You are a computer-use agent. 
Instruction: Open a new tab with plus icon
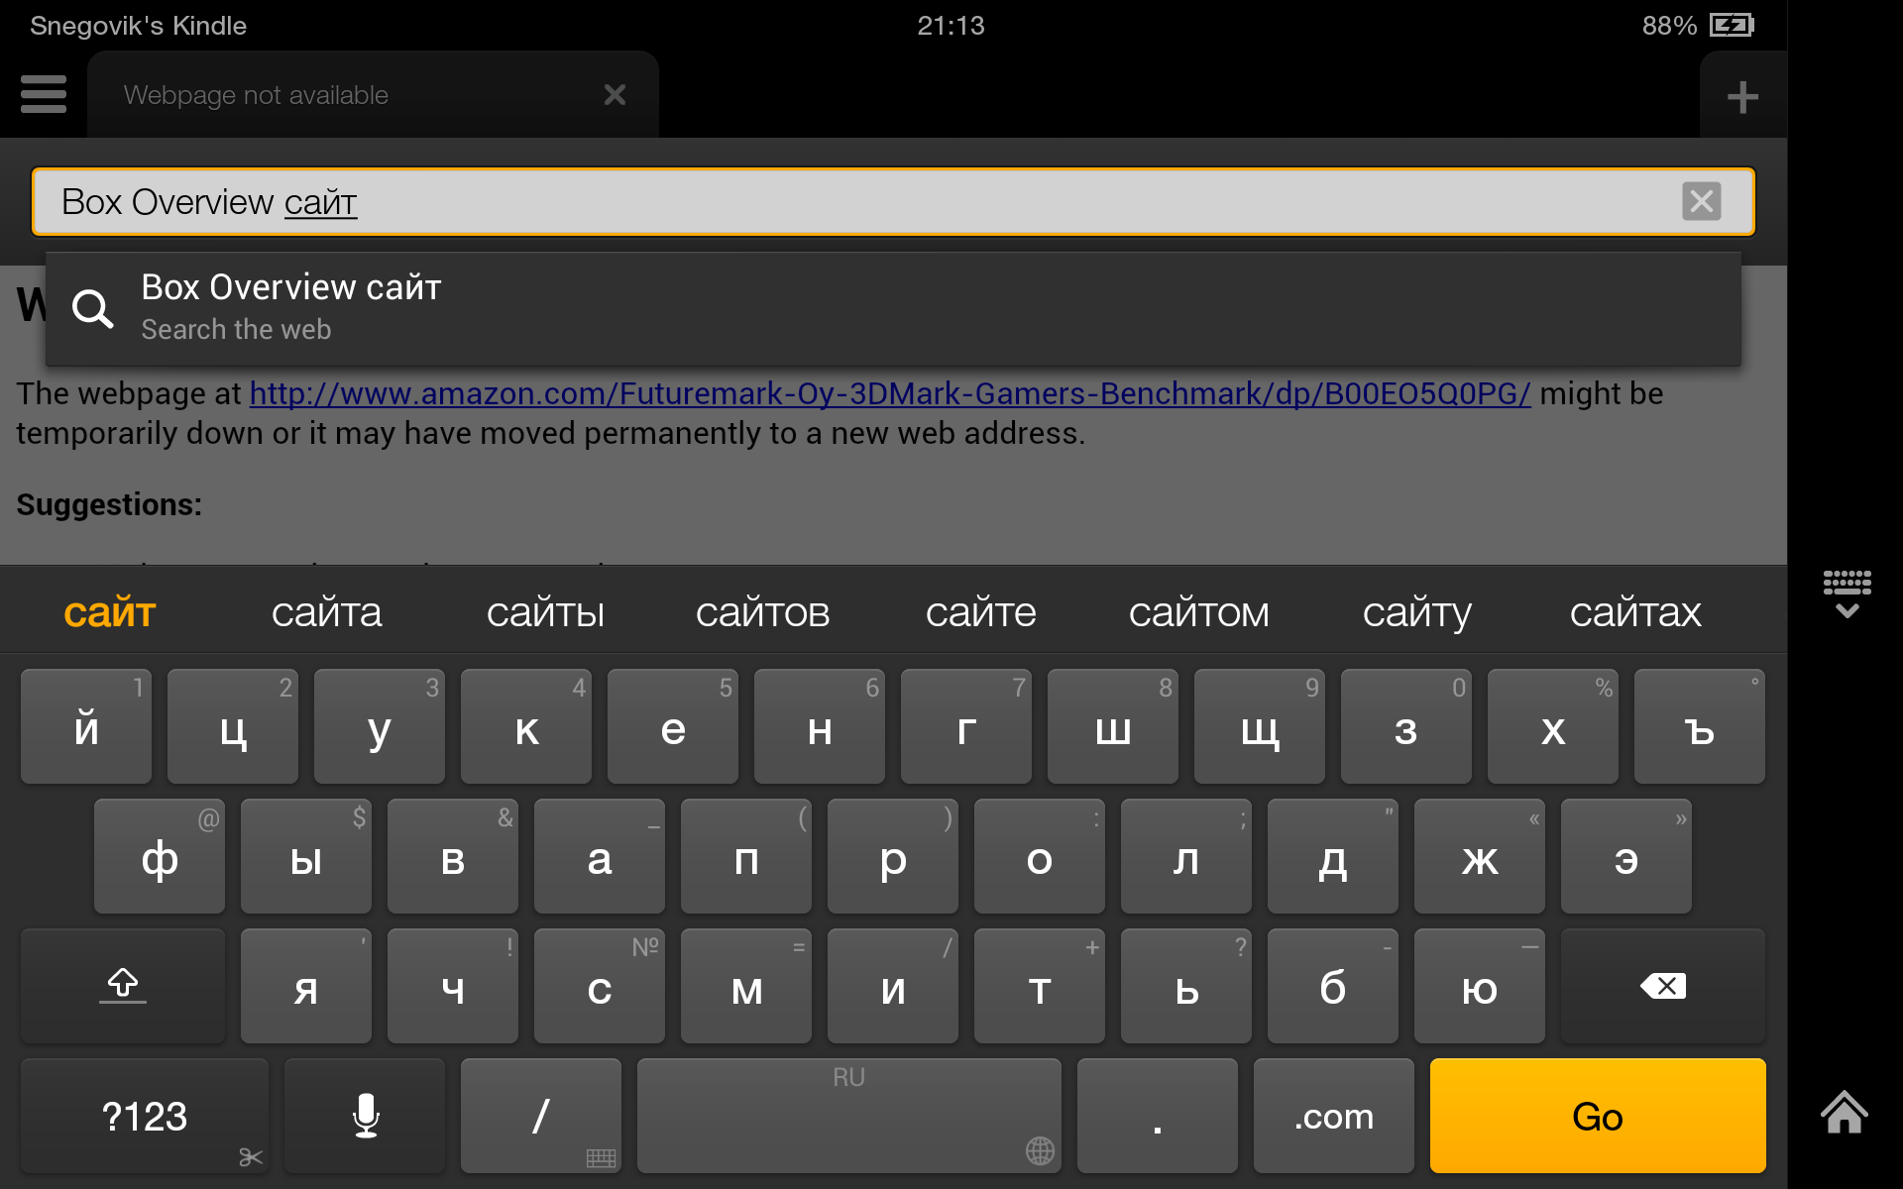pos(1741,97)
